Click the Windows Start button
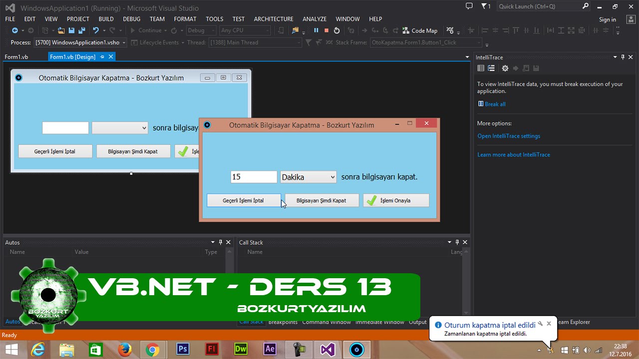 (x=11, y=350)
